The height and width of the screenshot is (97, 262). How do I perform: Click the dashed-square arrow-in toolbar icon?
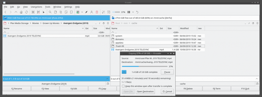(109, 12)
